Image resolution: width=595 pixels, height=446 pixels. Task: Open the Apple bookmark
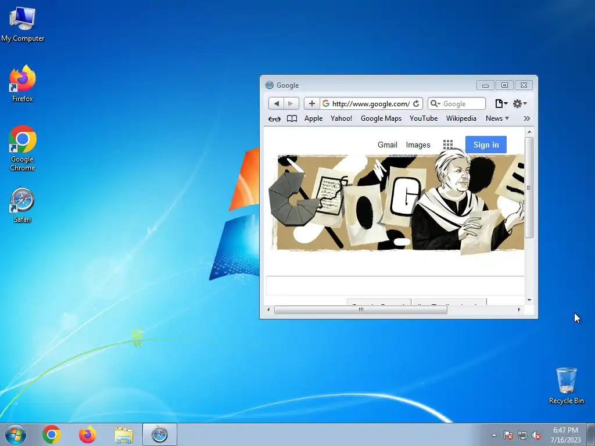(313, 118)
